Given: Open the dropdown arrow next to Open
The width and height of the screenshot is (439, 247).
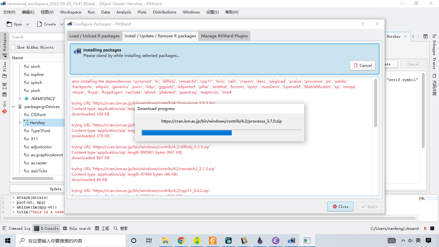Looking at the screenshot, I should point(28,24).
